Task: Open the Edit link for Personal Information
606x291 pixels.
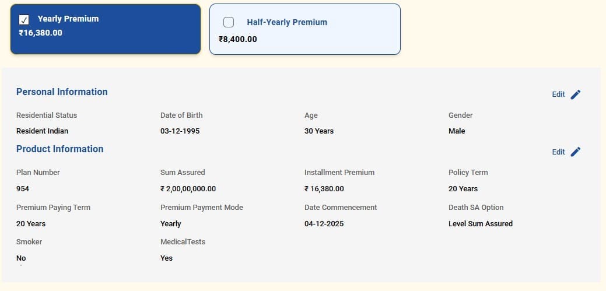Action: (x=558, y=94)
